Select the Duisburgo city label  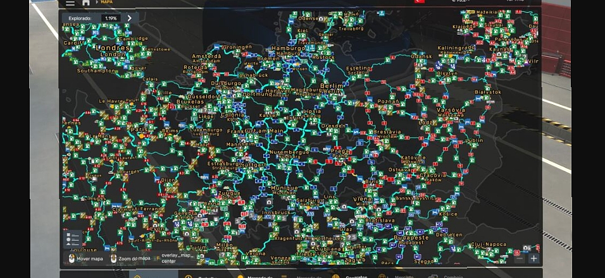coord(226,83)
